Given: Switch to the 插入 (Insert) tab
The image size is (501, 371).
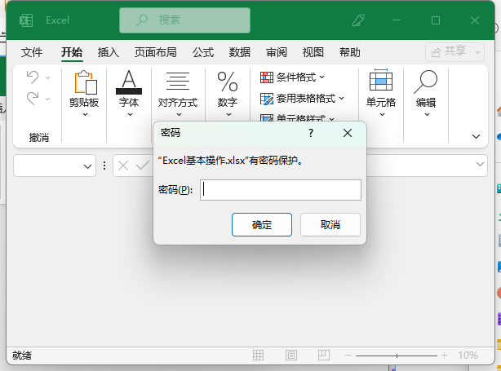Looking at the screenshot, I should click(x=109, y=52).
